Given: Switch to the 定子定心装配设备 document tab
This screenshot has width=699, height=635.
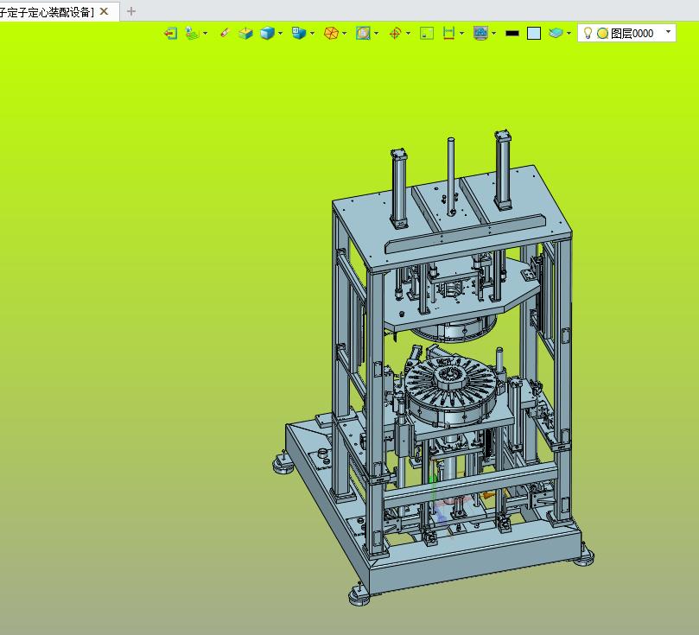Looking at the screenshot, I should pos(48,12).
